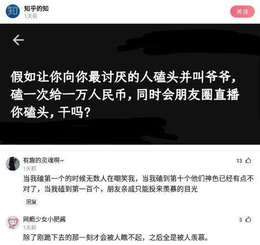Select second comment text about 刚跪下去

click(x=115, y=238)
